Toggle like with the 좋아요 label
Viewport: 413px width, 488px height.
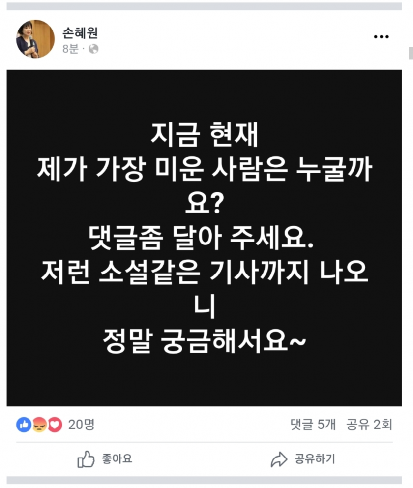(117, 459)
